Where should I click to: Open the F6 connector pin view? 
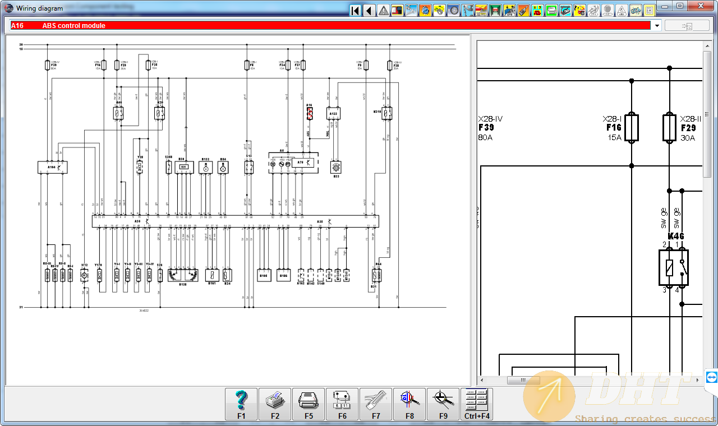pyautogui.click(x=342, y=404)
